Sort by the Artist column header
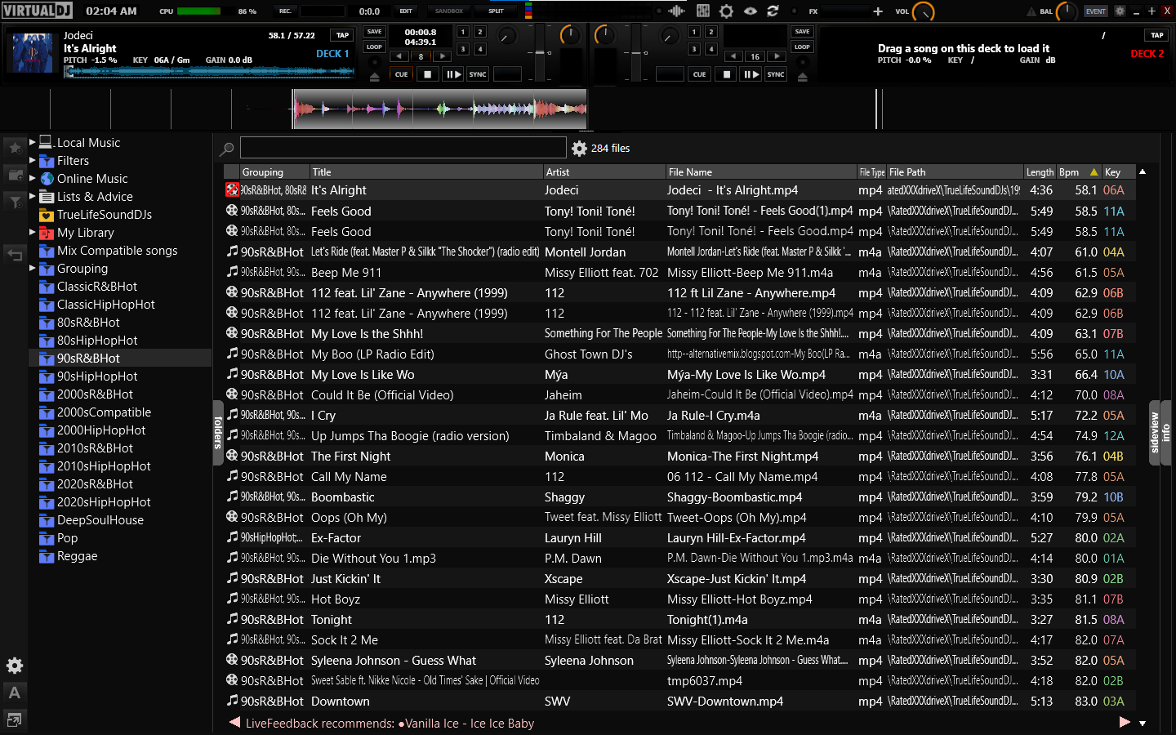Image resolution: width=1176 pixels, height=735 pixels. (604, 171)
